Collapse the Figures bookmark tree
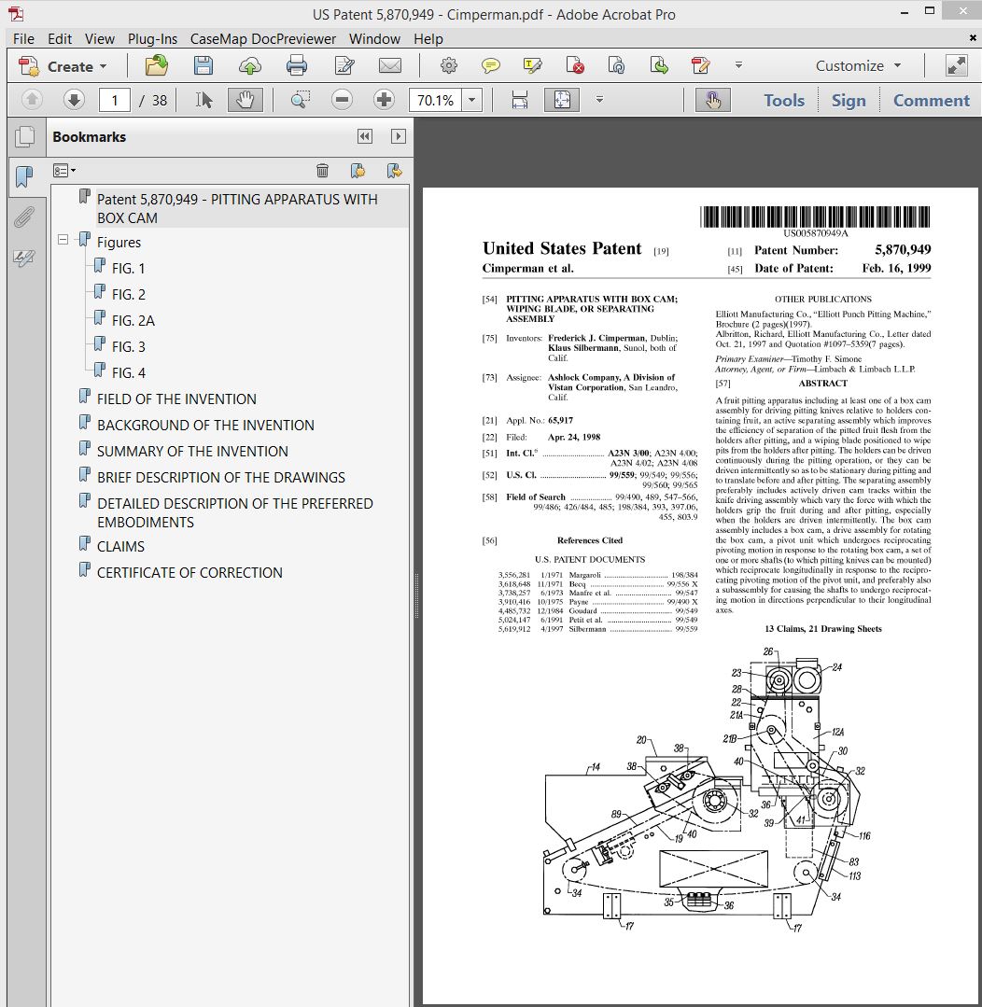 coord(63,240)
